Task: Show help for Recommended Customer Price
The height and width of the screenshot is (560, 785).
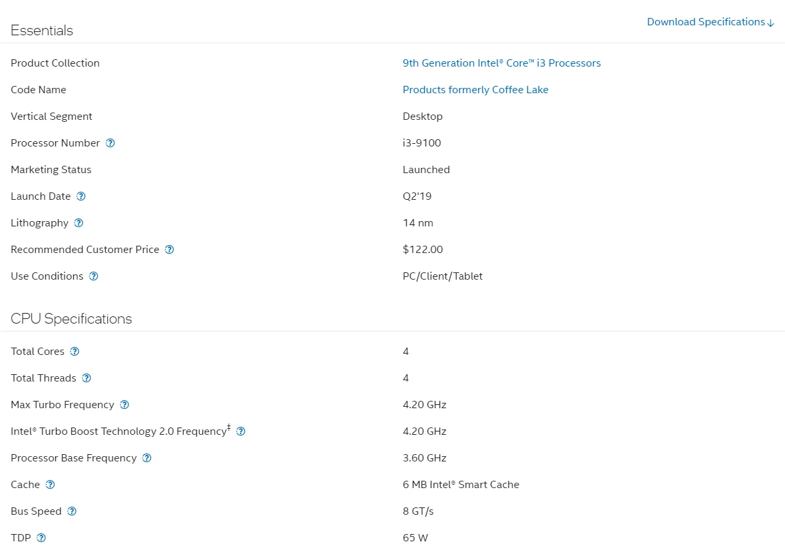Action: tap(169, 250)
